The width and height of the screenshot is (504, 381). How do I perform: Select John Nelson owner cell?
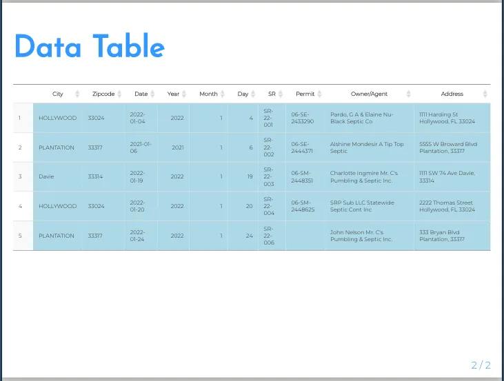(x=369, y=236)
